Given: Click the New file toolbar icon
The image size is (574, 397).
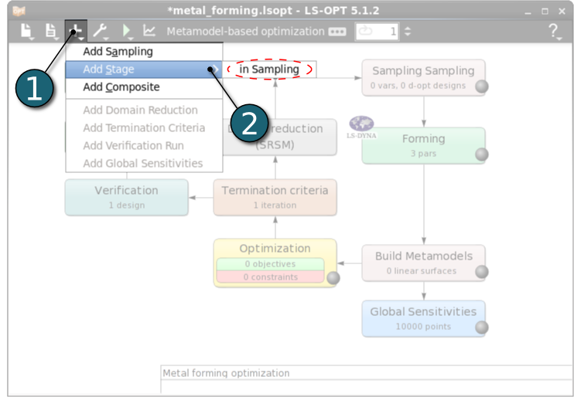Looking at the screenshot, I should tap(27, 31).
